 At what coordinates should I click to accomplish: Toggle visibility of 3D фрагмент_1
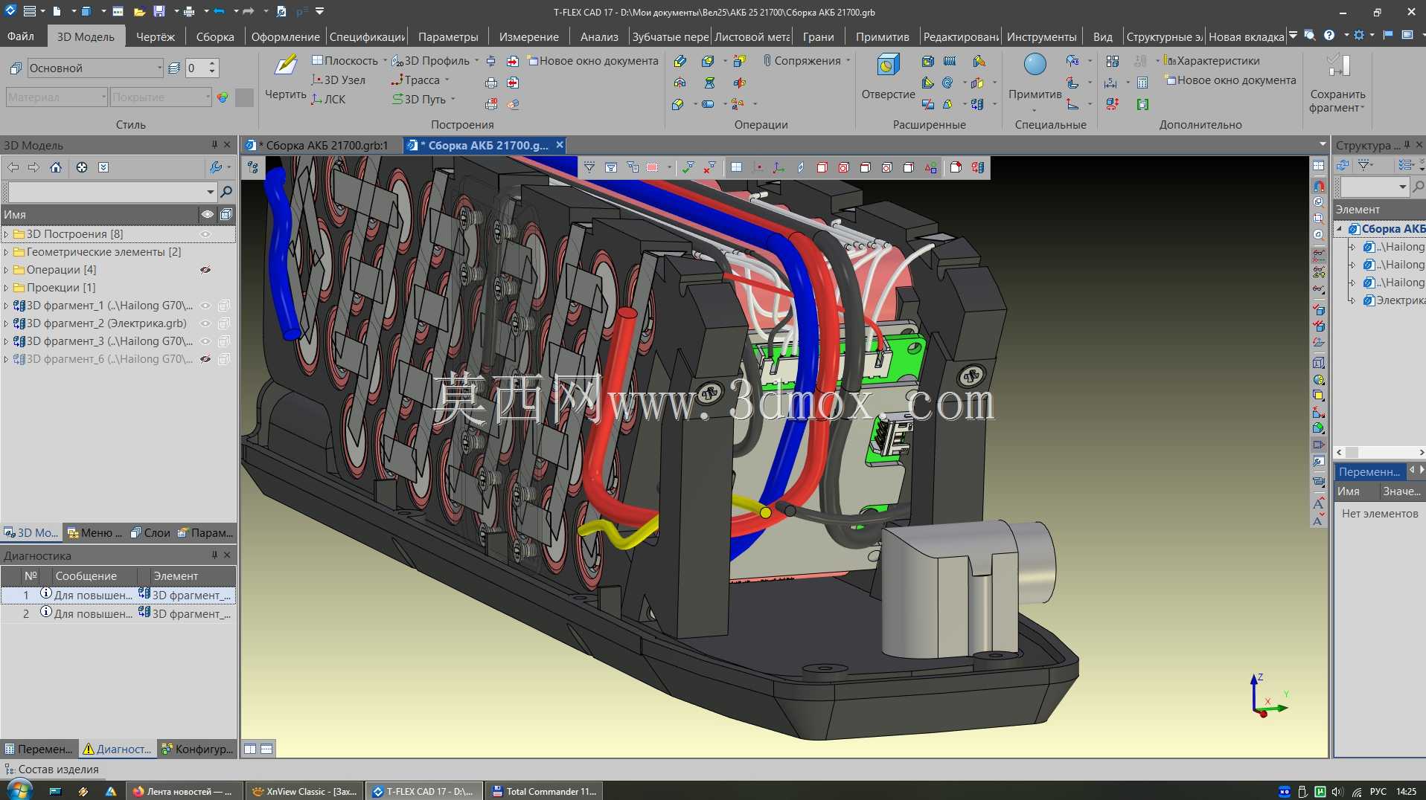[206, 306]
